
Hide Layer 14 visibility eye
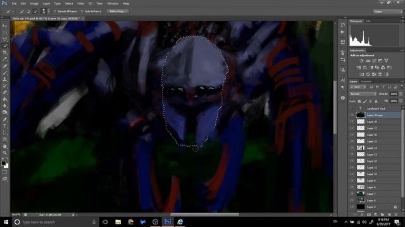(x=352, y=148)
